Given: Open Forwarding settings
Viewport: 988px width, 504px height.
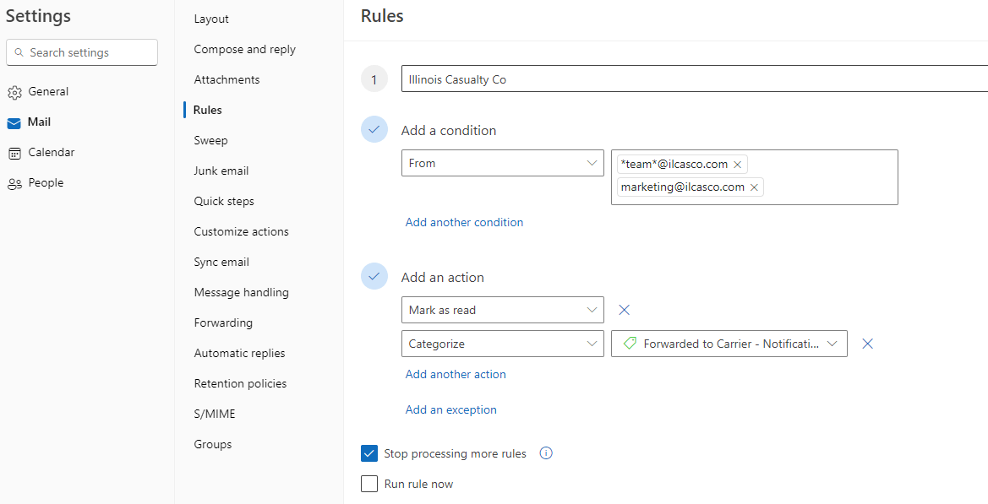Looking at the screenshot, I should point(223,322).
